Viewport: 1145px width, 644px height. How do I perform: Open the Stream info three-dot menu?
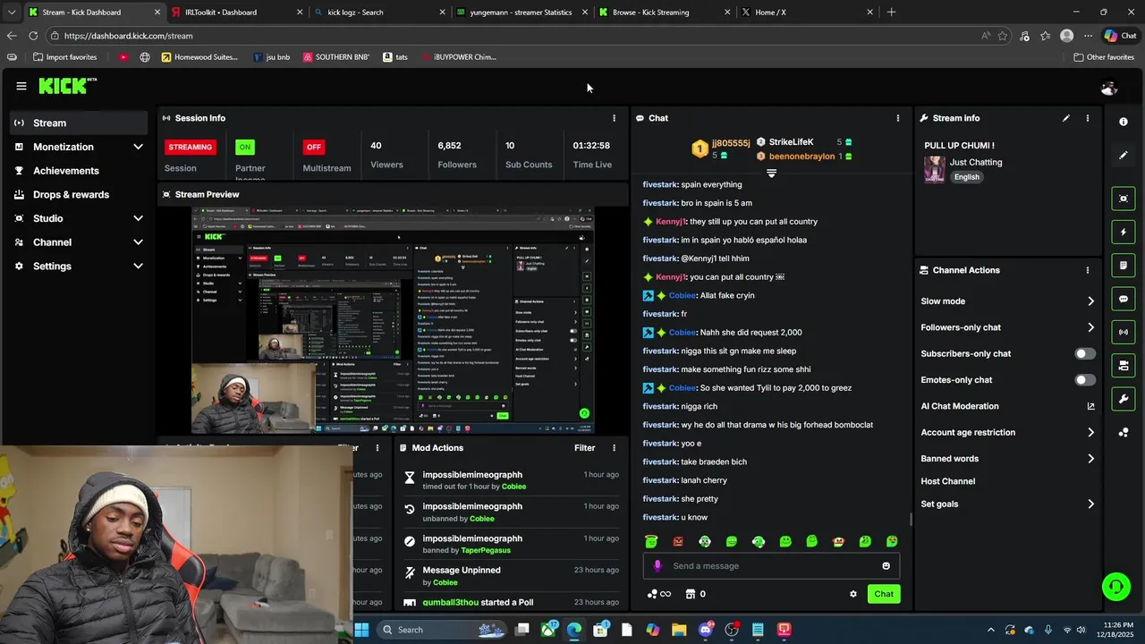click(1088, 118)
